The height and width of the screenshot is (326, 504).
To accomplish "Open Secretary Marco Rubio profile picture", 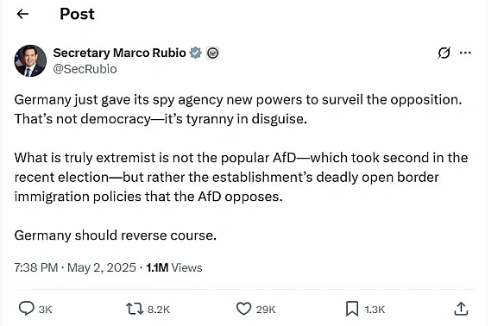I will (x=30, y=60).
